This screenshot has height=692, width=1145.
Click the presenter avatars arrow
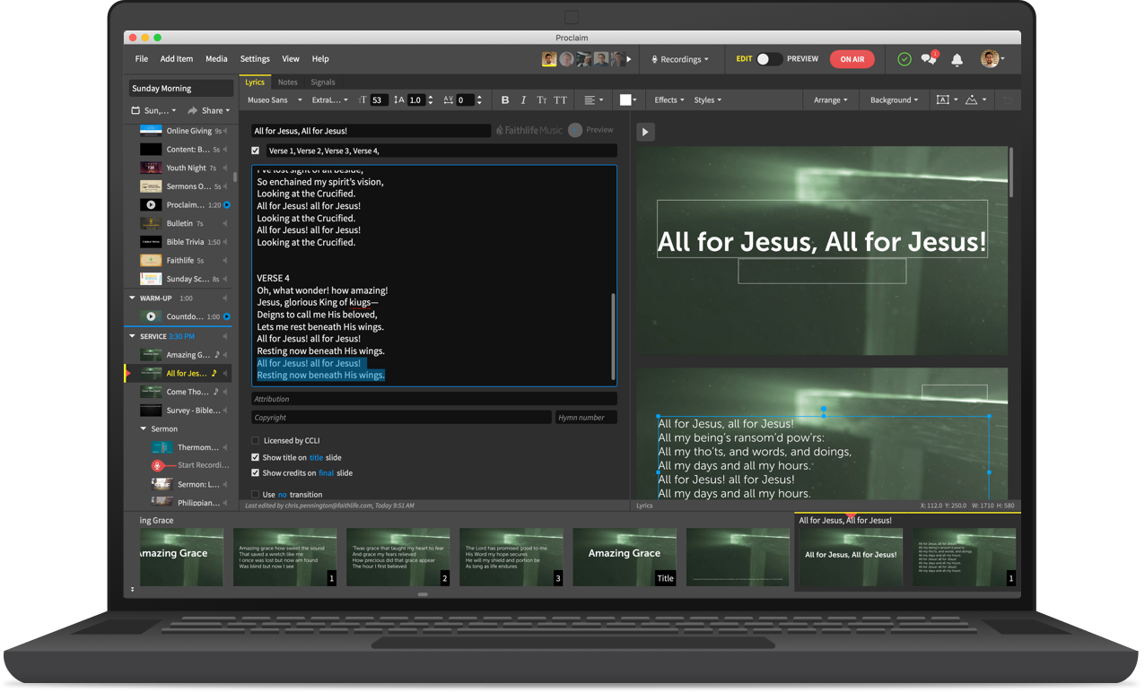[x=629, y=59]
